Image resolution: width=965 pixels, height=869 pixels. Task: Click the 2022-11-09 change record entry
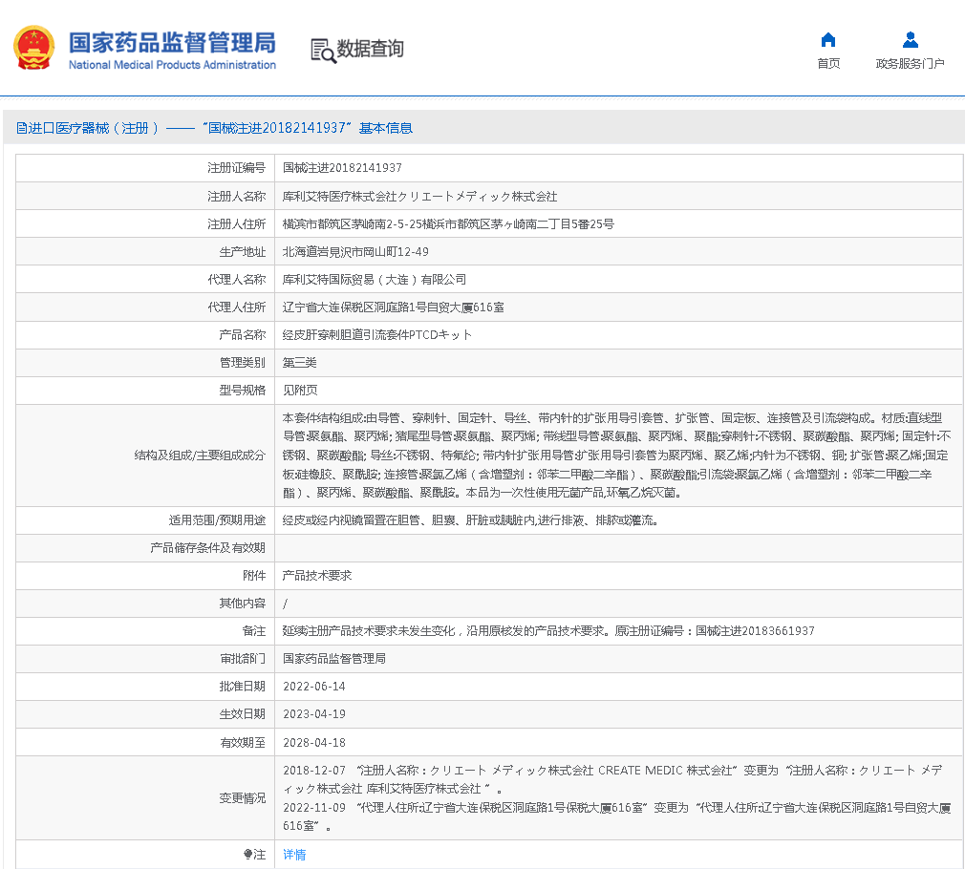click(616, 816)
